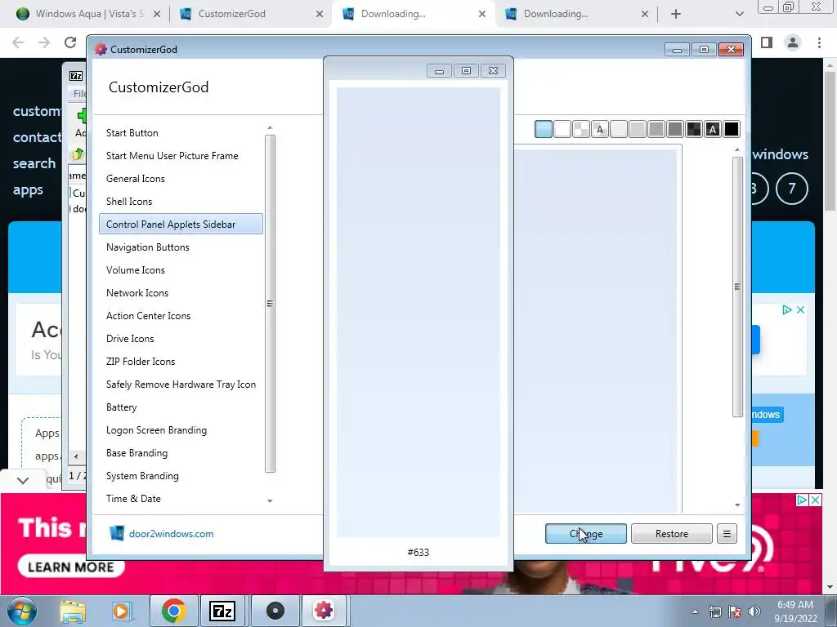Open a new browser tab
The image size is (837, 627).
click(x=676, y=14)
